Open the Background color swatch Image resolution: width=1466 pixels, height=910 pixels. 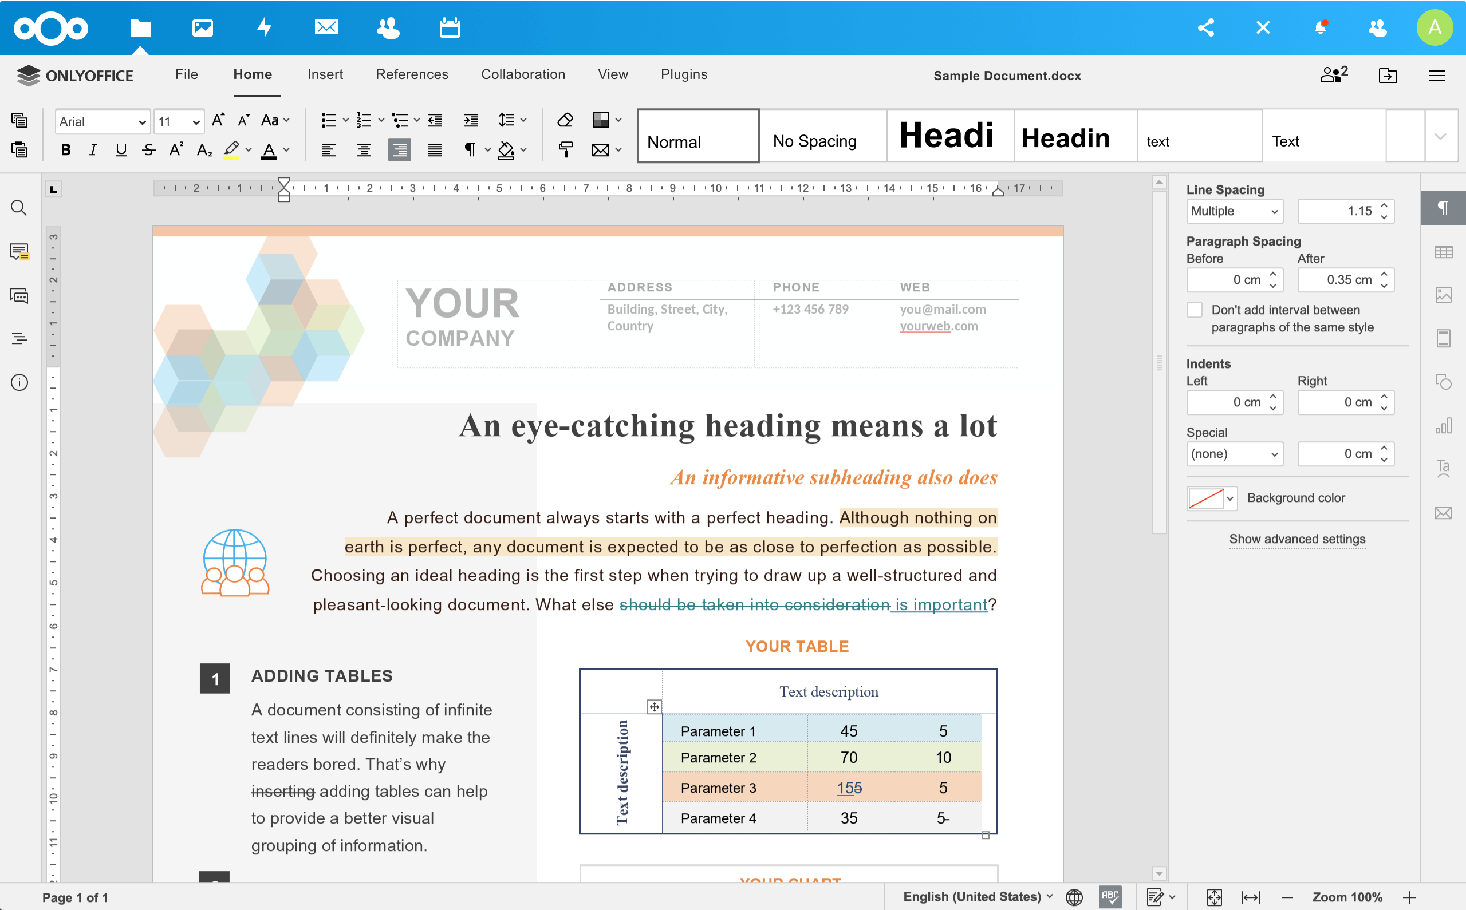1211,498
